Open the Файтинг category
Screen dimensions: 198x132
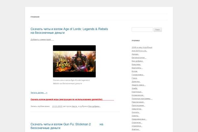[136, 129]
